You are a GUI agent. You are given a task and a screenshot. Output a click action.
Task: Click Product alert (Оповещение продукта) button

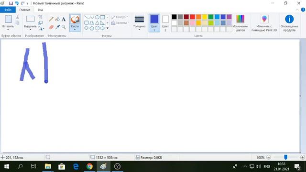289,23
